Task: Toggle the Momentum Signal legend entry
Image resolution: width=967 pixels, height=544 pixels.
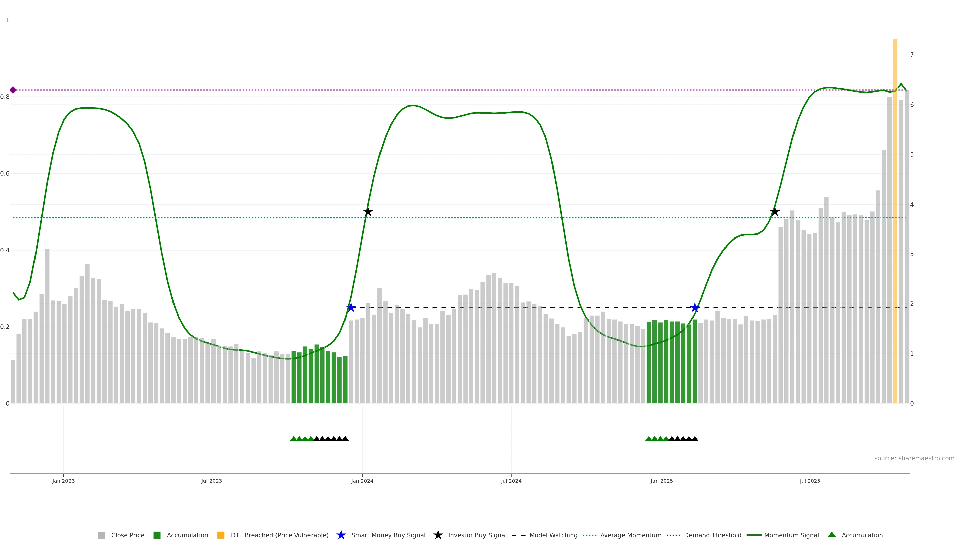Action: 791,535
